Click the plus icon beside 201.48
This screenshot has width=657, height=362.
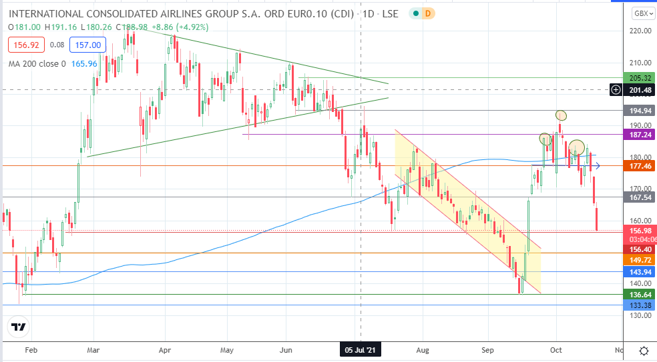616,90
